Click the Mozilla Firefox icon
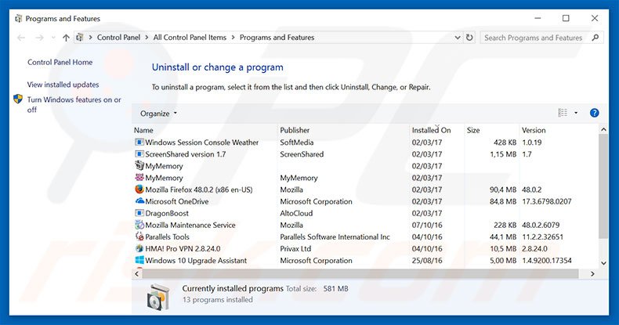This screenshot has width=619, height=325. click(x=139, y=190)
